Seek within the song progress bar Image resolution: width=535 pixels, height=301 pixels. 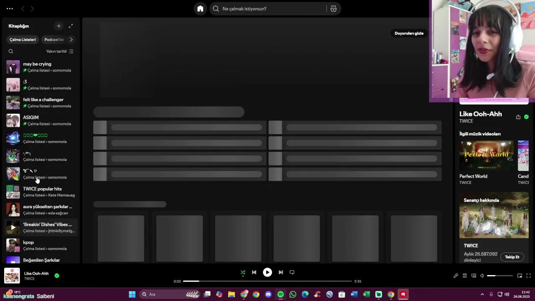click(x=267, y=281)
